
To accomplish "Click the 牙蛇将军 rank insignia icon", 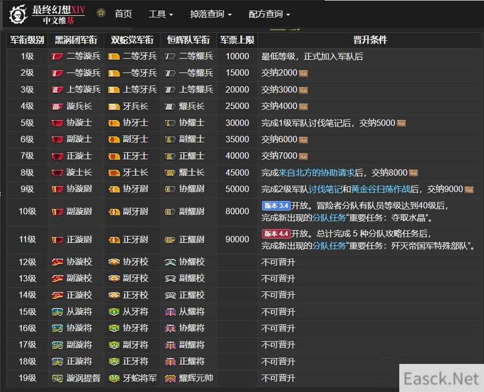I will tap(114, 378).
